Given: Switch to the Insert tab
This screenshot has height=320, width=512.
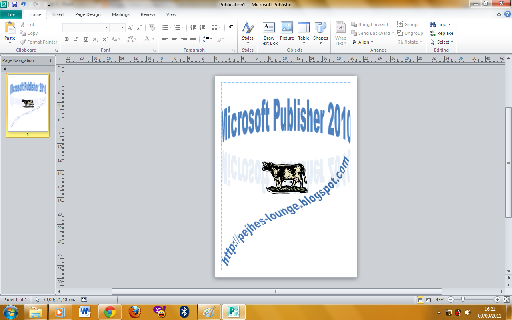Looking at the screenshot, I should [58, 14].
